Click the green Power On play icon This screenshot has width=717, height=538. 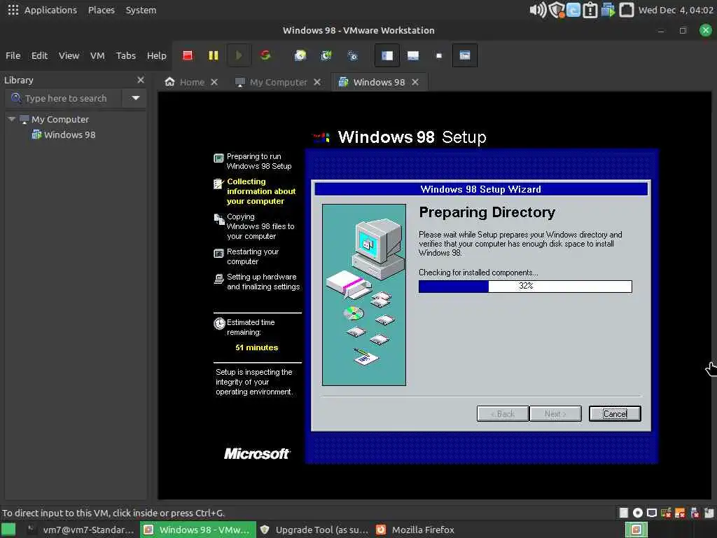pos(239,55)
